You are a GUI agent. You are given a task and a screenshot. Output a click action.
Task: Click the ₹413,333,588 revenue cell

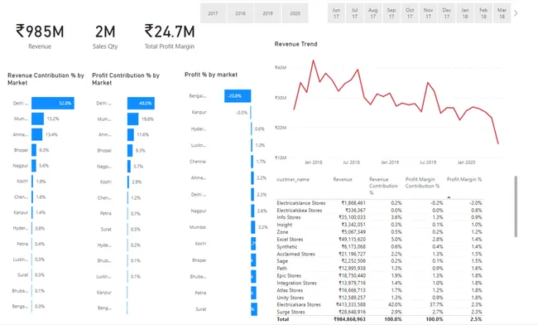coord(351,305)
